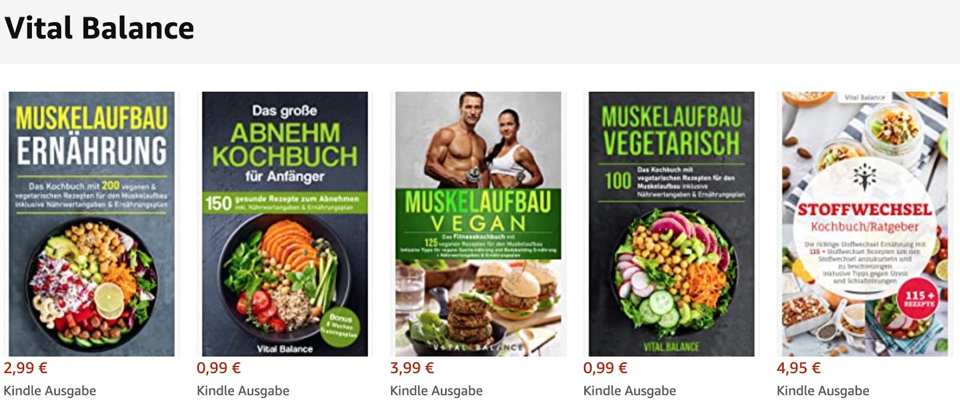Open Das große Abnehm Kochbuch cover
Screen dimensions: 960x414
(x=285, y=224)
